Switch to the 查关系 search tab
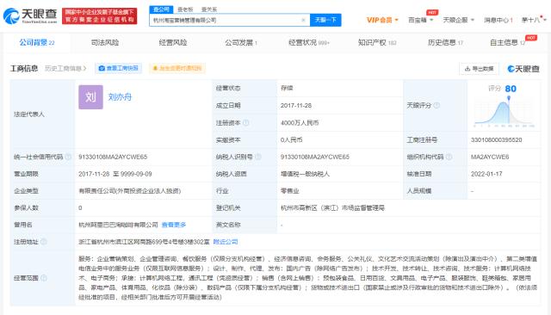Screen dimensions: 551x315 tap(209, 9)
